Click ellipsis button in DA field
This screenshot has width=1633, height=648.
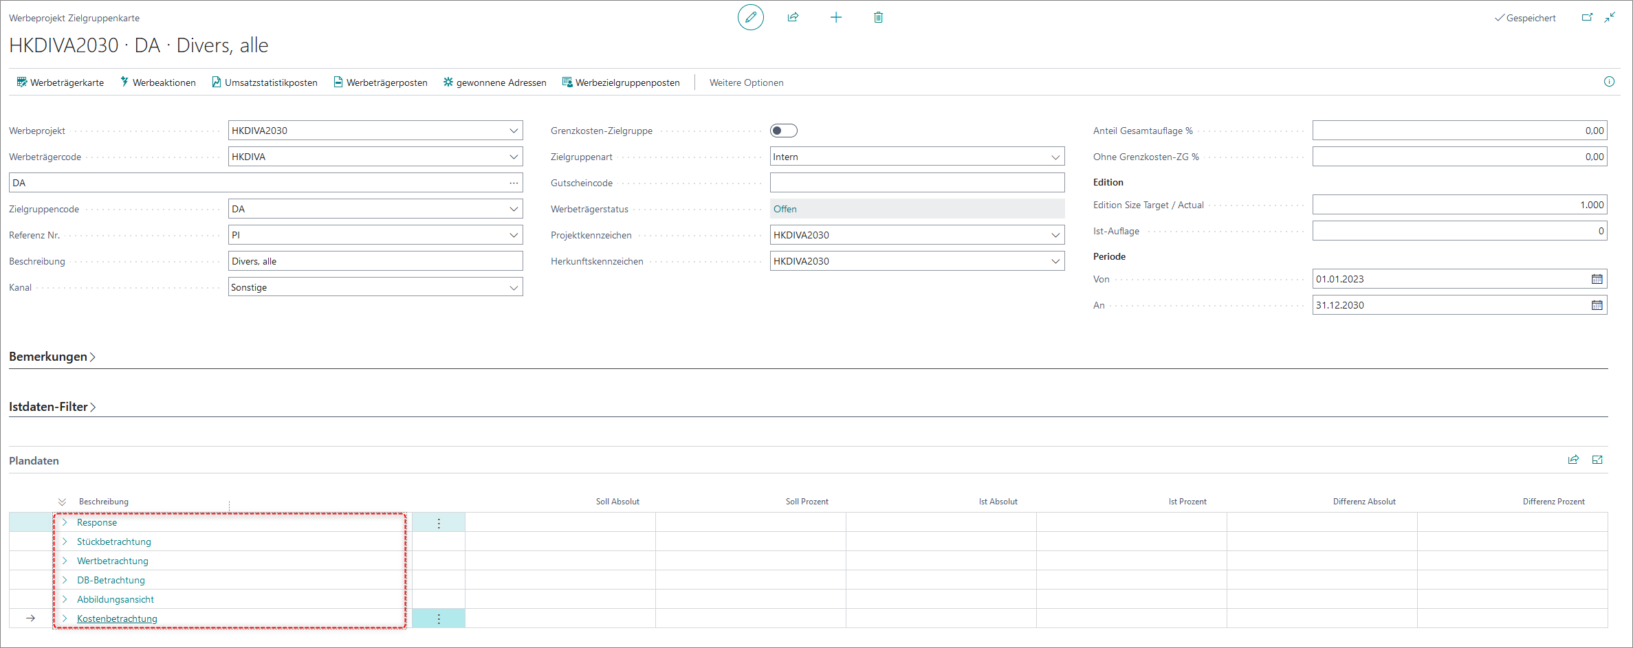pos(514,183)
